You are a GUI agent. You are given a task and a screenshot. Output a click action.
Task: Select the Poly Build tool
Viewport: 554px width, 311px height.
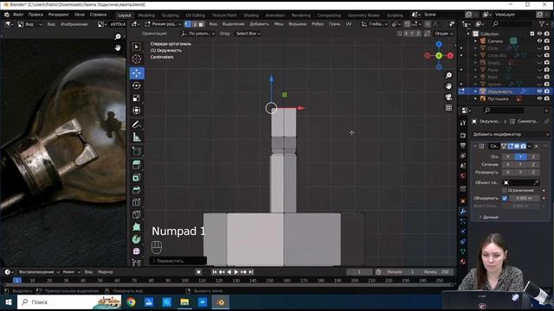(137, 226)
